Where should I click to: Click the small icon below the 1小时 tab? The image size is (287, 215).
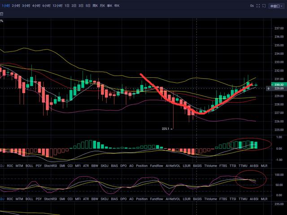2,14
